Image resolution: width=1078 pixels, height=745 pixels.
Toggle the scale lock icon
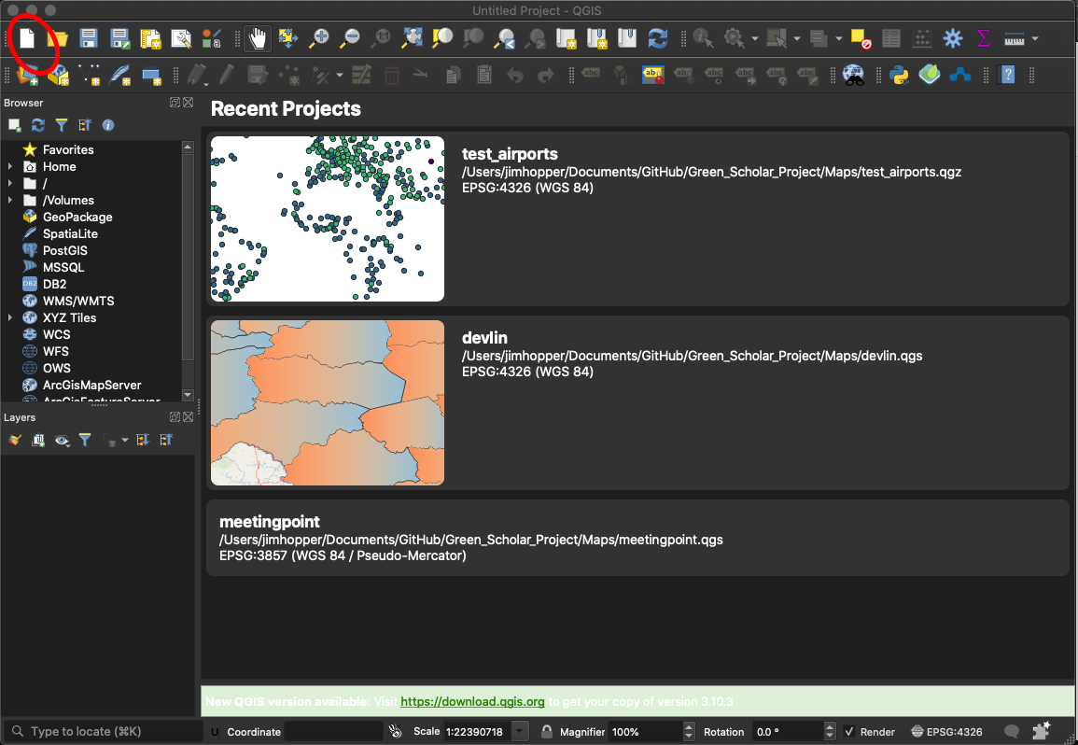tap(547, 732)
